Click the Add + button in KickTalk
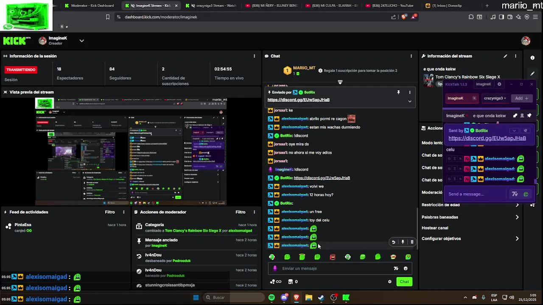Screen dimensions: 543x305 (x=522, y=98)
